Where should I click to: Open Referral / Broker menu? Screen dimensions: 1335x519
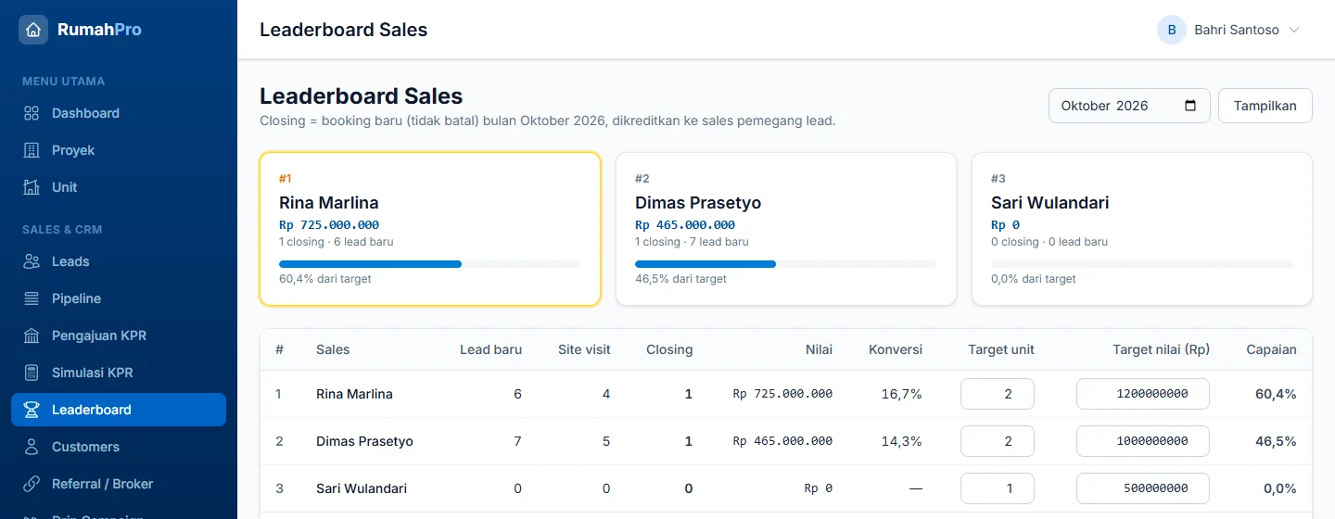pos(119,484)
